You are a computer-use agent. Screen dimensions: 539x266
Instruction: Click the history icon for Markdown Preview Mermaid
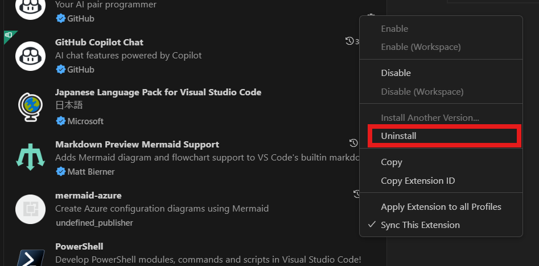click(x=353, y=143)
